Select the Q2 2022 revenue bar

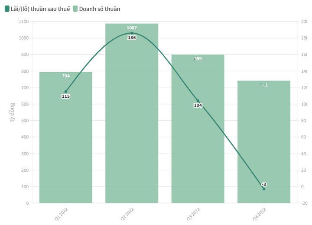pyautogui.click(x=132, y=130)
